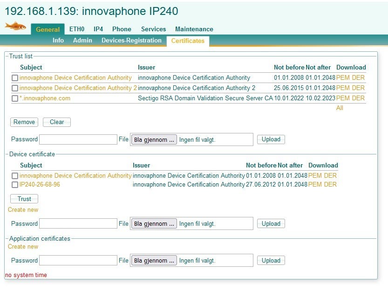Click trust list Bla gjennom browse button
This screenshot has height=292, width=388.
[154, 139]
